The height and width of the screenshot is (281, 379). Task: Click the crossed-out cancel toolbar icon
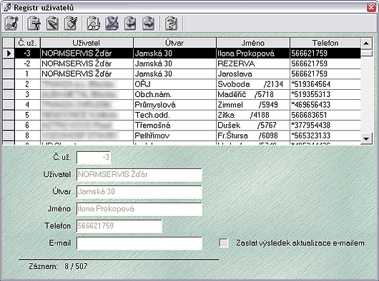[x=112, y=23]
